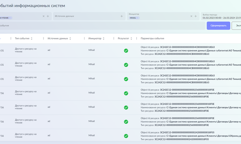
Task: Clear the Инициатор filter with X icon
Action: [x=191, y=16]
